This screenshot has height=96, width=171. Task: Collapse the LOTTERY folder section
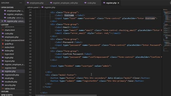(5, 25)
